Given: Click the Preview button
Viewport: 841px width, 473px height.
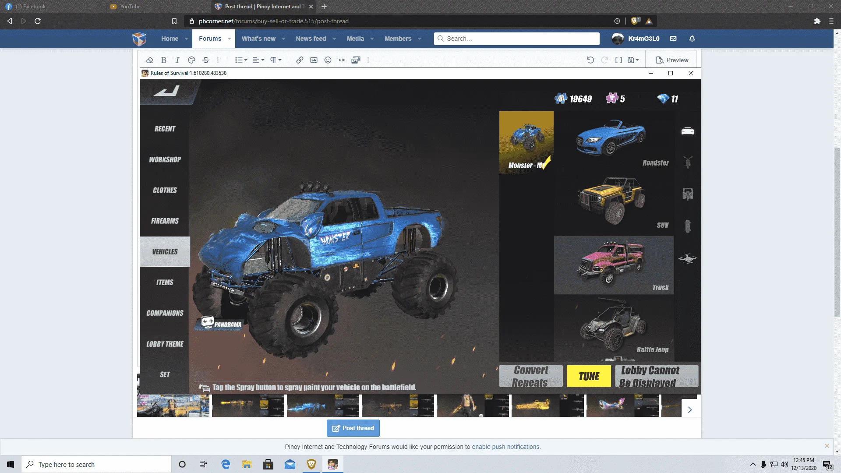Looking at the screenshot, I should point(672,60).
